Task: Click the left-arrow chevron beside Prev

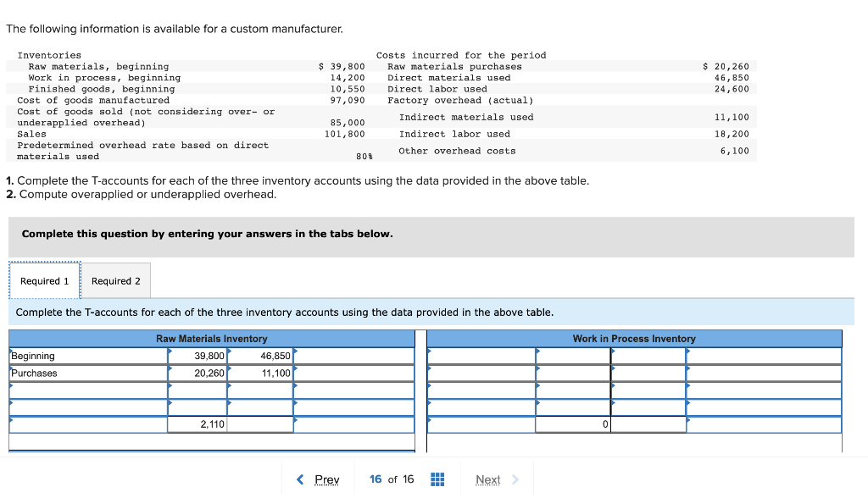Action: (x=299, y=479)
